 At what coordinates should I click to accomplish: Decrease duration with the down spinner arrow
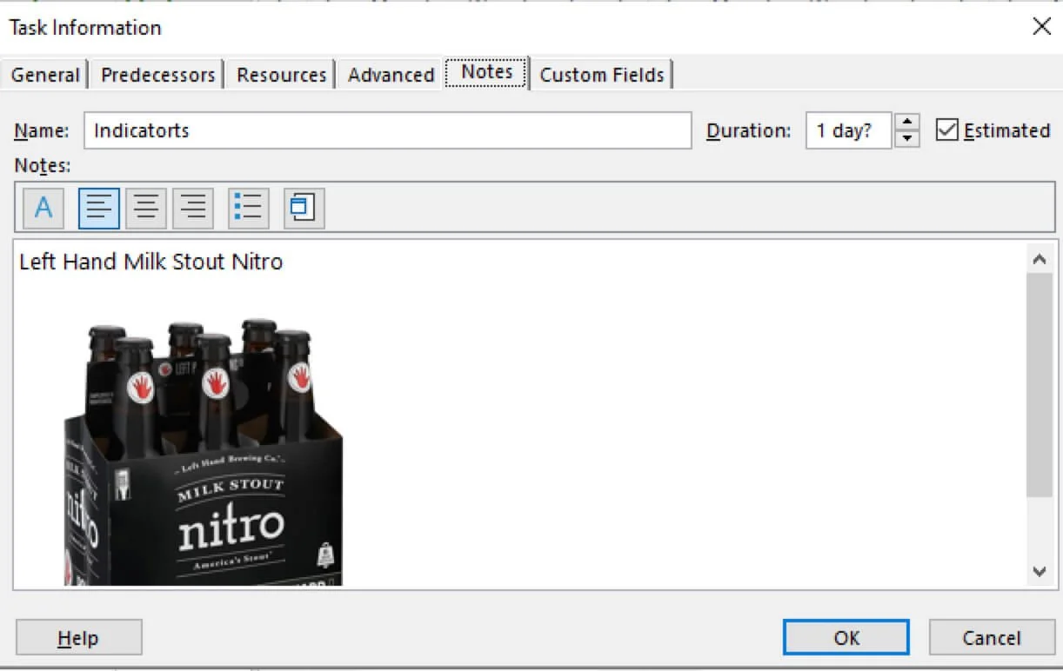point(907,139)
